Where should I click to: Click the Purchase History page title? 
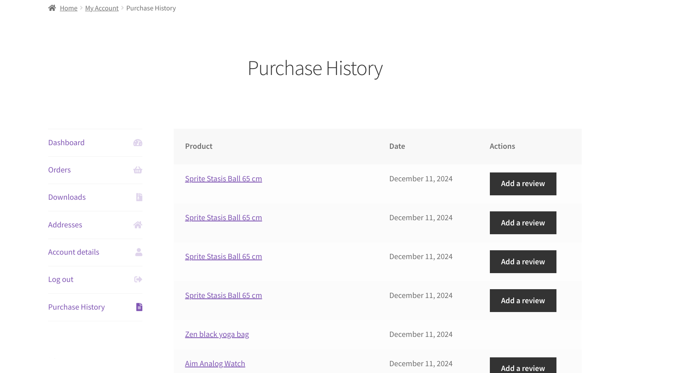click(x=315, y=68)
